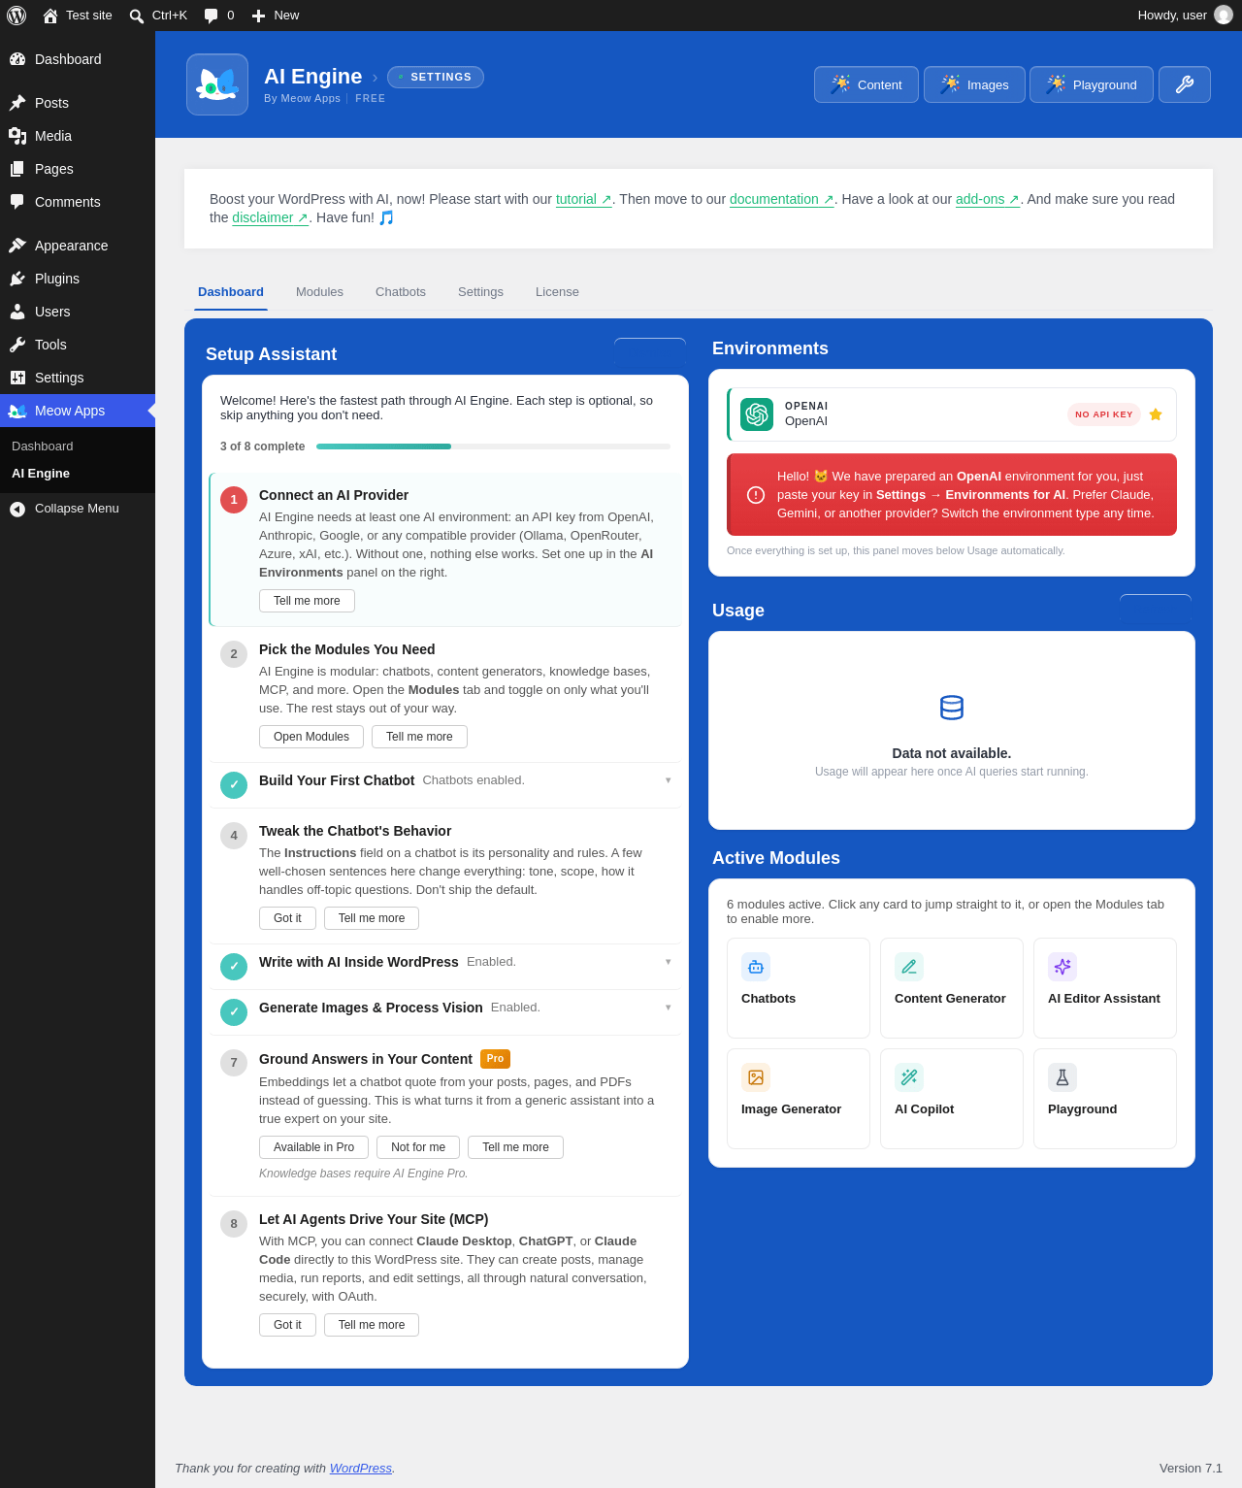
Task: Click the OpenAI environment logo icon
Action: [x=757, y=414]
